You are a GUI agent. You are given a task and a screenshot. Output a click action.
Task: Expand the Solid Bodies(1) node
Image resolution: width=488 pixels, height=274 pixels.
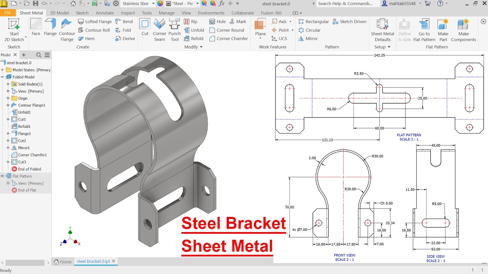click(x=8, y=84)
